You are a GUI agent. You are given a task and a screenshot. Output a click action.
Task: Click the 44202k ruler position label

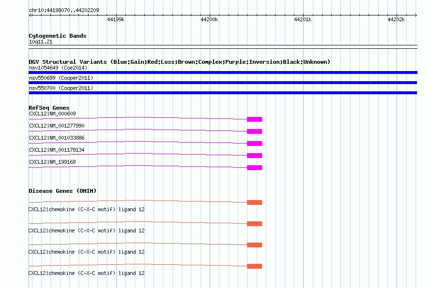tap(396, 19)
